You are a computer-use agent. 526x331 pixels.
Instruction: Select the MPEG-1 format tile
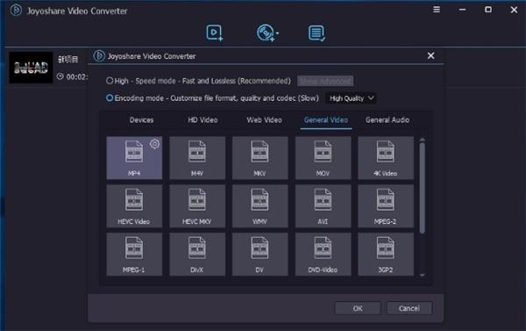point(134,255)
